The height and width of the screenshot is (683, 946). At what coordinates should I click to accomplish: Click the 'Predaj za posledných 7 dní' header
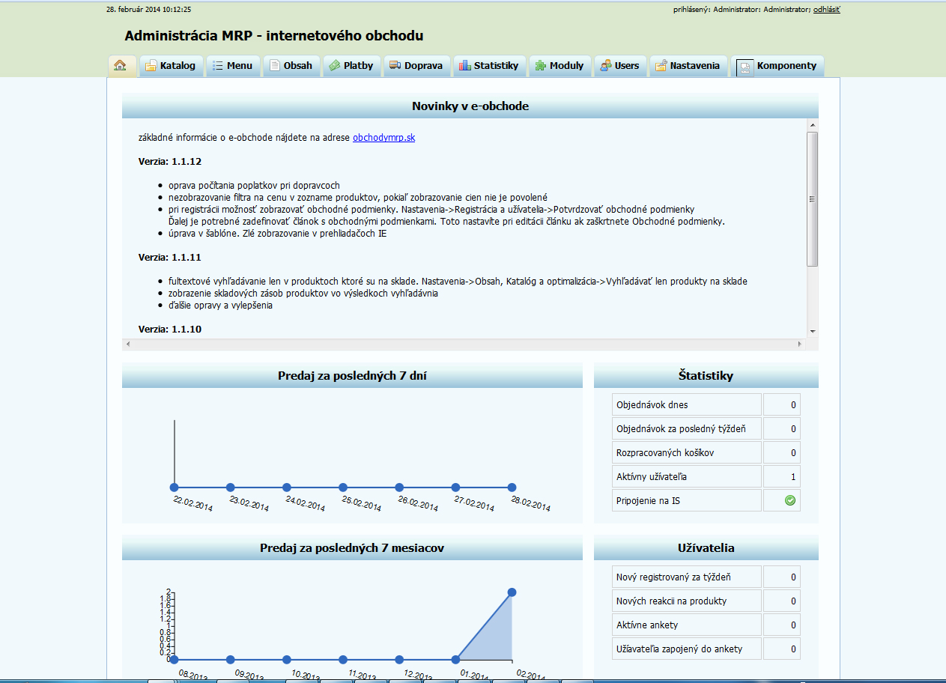point(352,376)
